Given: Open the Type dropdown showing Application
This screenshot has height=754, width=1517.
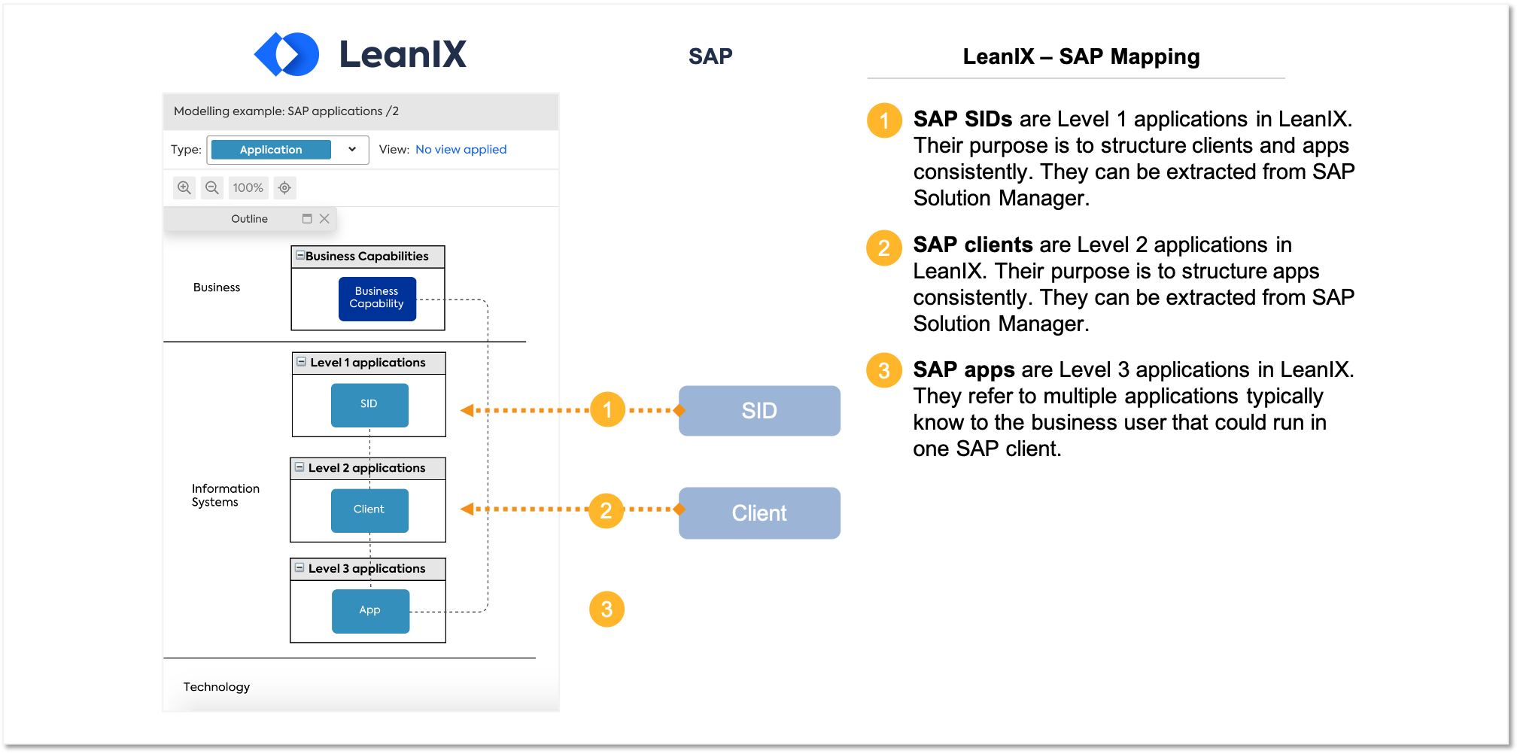Looking at the screenshot, I should (x=288, y=150).
